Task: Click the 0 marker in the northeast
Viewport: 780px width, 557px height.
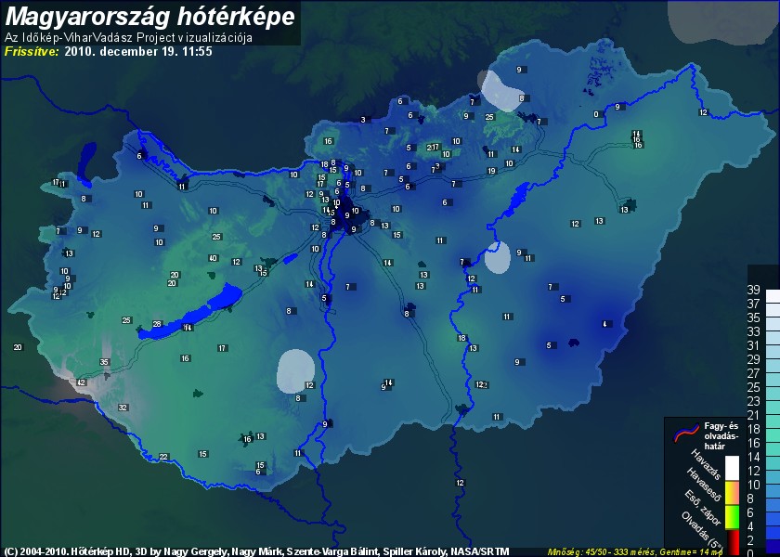Action: pos(596,114)
